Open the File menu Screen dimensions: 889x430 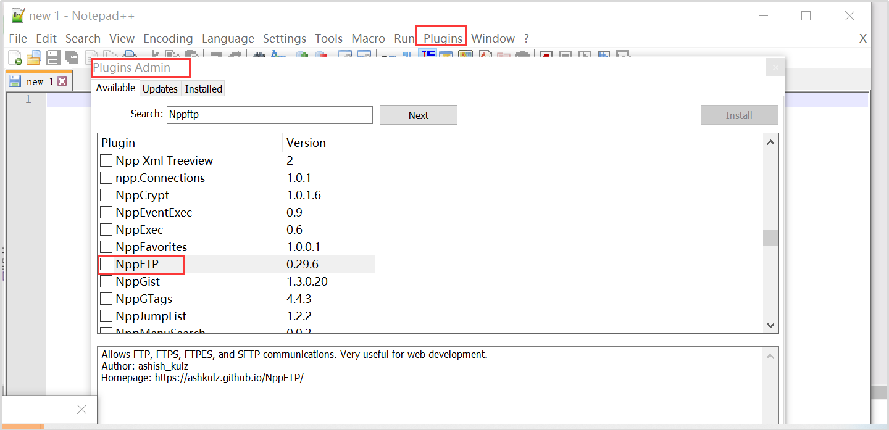pos(18,38)
